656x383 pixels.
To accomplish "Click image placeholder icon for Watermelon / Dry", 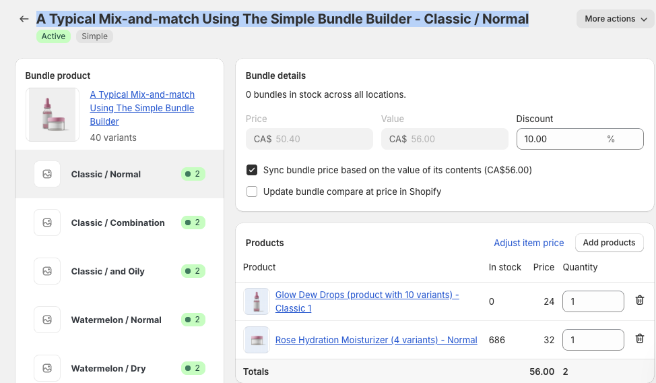I will tap(47, 368).
